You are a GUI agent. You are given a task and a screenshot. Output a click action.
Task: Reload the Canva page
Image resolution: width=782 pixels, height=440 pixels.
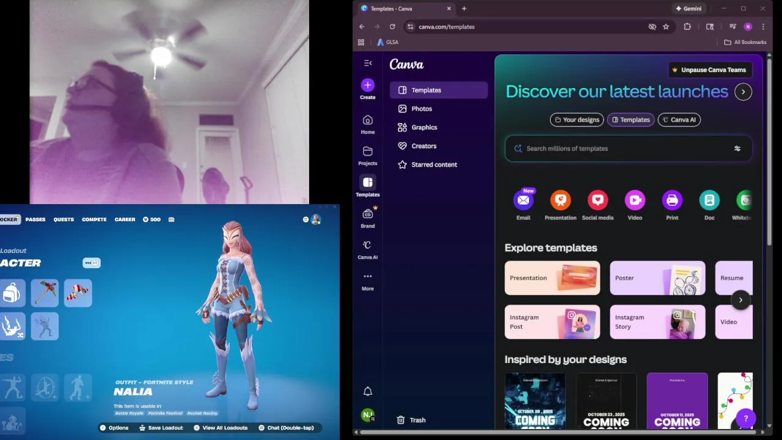coord(392,27)
